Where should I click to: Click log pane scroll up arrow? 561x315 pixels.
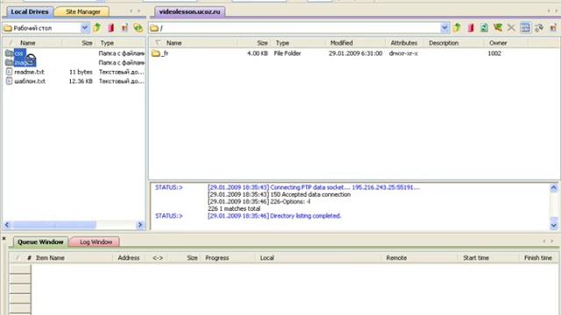[553, 187]
